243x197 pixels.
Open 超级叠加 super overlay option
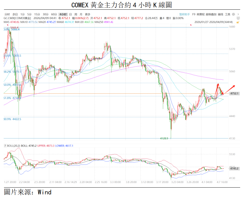click(211, 14)
